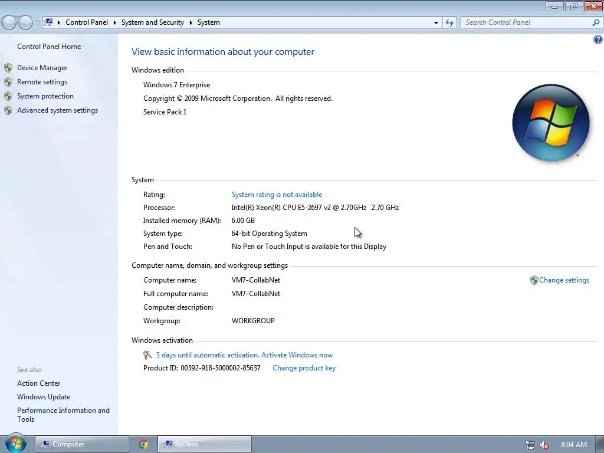
Task: Expand the arrow after System and Security
Action: click(191, 22)
